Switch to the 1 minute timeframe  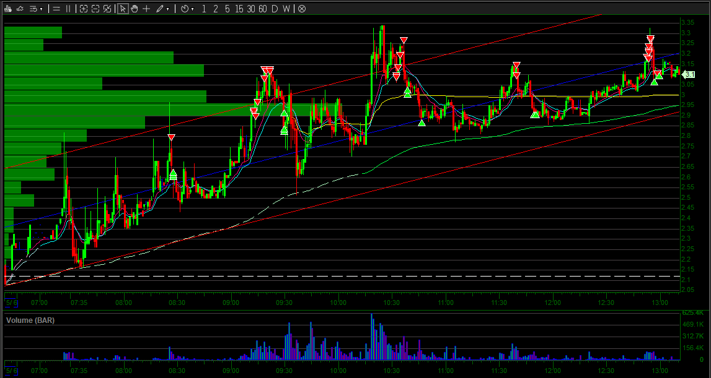click(204, 9)
